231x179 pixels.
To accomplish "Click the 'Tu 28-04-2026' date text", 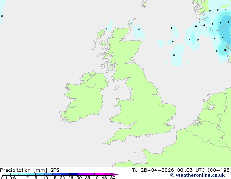I will pos(153,170).
